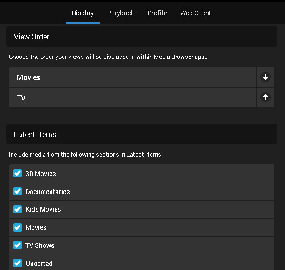Screen dimensions: 285x270
Task: Move TV up in view order
Action: [x=266, y=98]
